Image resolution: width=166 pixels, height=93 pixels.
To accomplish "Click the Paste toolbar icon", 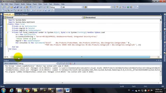I will pyautogui.click(x=27, y=7).
